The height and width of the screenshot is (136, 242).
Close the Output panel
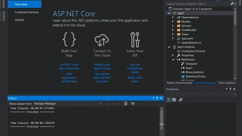click(161, 98)
